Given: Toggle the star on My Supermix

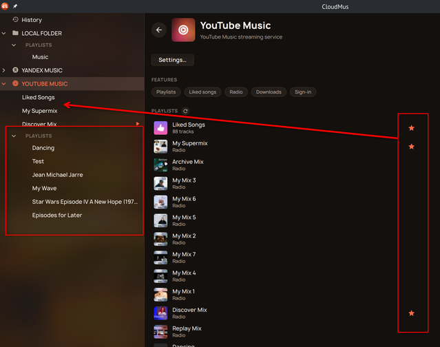Looking at the screenshot, I should 411,147.
